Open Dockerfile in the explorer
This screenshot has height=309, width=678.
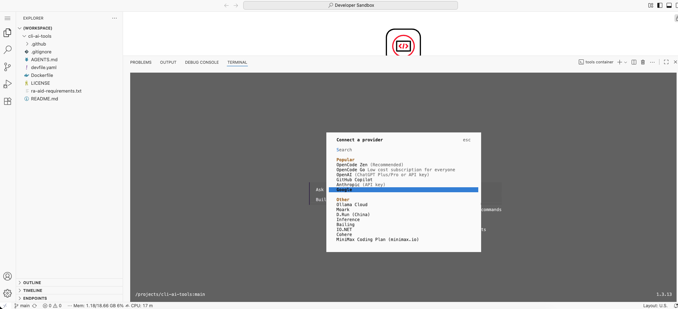(42, 75)
